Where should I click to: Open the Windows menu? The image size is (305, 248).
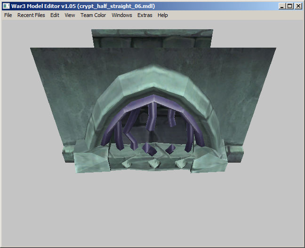pyautogui.click(x=122, y=15)
